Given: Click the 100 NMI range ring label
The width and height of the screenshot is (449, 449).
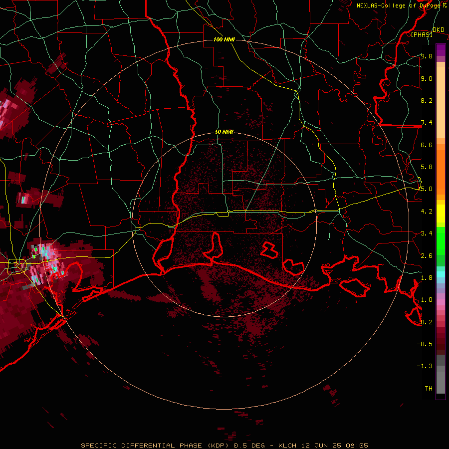Looking at the screenshot, I should coord(224,39).
